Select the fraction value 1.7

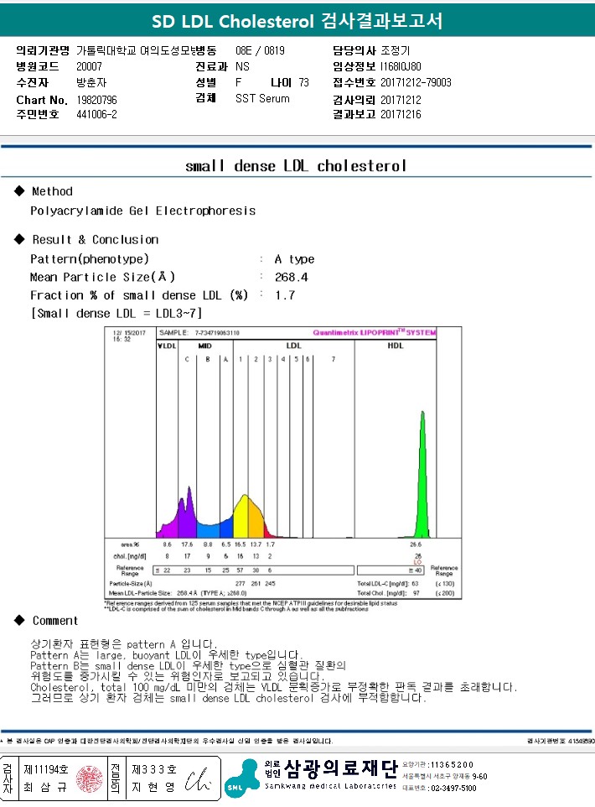pos(285,295)
